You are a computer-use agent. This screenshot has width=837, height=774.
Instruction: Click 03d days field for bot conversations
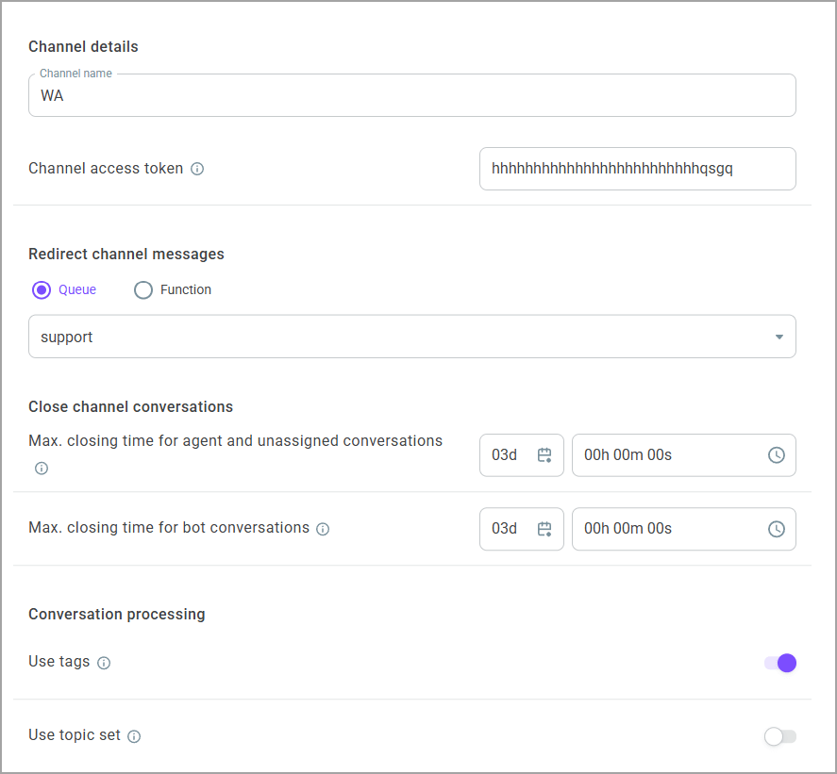[522, 529]
